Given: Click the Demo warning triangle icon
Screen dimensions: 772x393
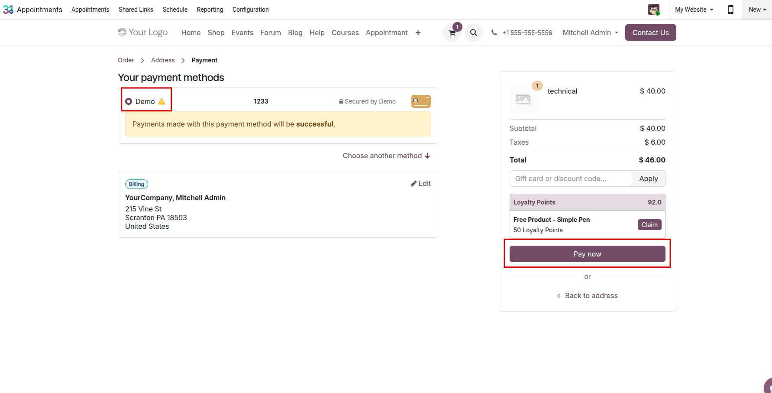Looking at the screenshot, I should pyautogui.click(x=162, y=101).
